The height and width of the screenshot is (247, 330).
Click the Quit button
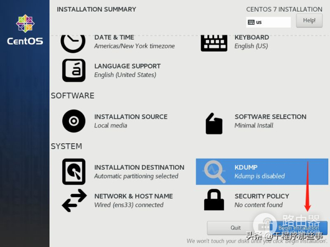point(235,228)
